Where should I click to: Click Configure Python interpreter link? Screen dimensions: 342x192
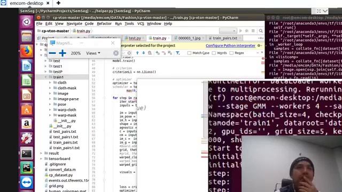pos(230,45)
